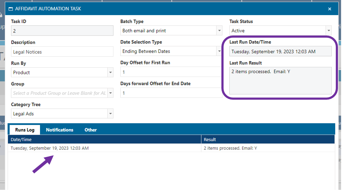Expand the Batch Type dropdown

[220, 31]
